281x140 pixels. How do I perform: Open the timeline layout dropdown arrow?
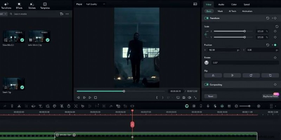275,106
